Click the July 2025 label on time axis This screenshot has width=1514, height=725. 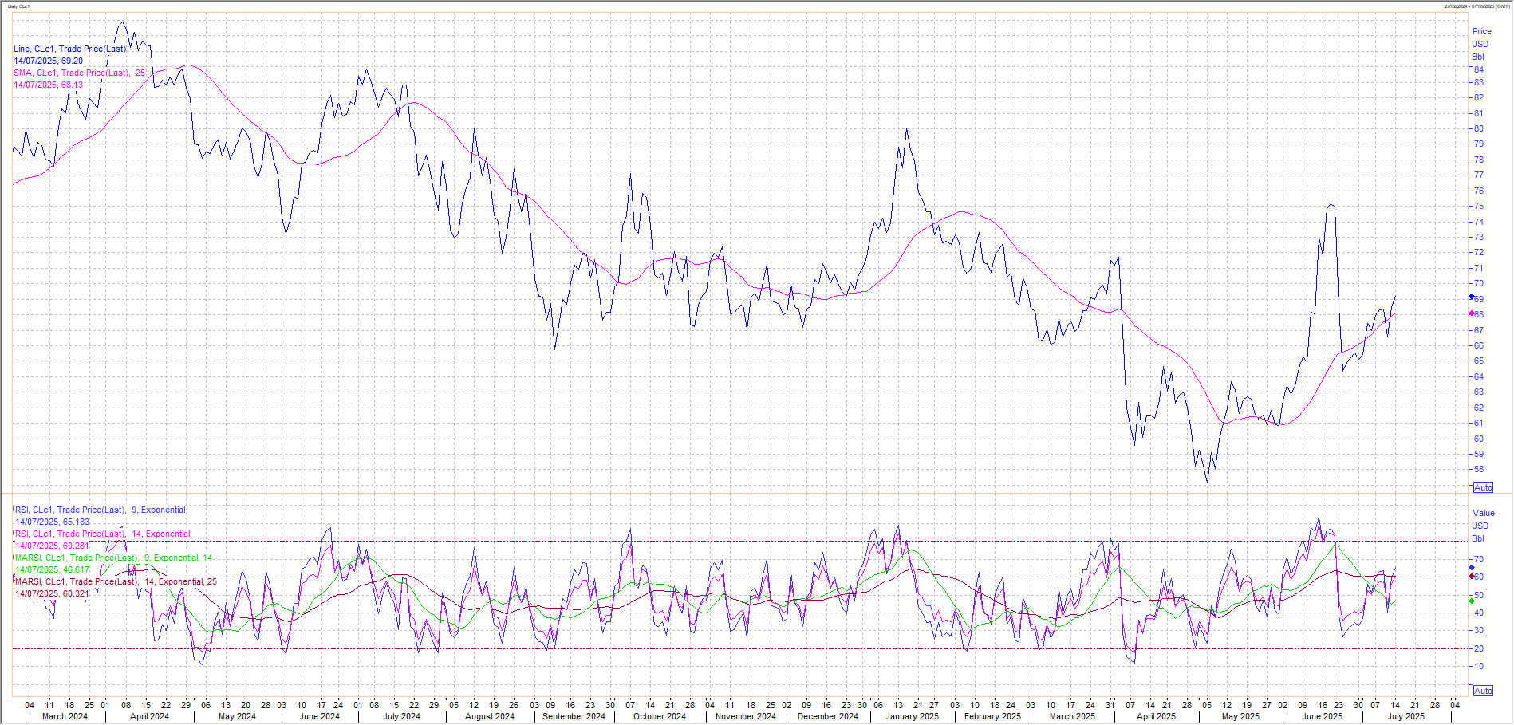pyautogui.click(x=1406, y=716)
